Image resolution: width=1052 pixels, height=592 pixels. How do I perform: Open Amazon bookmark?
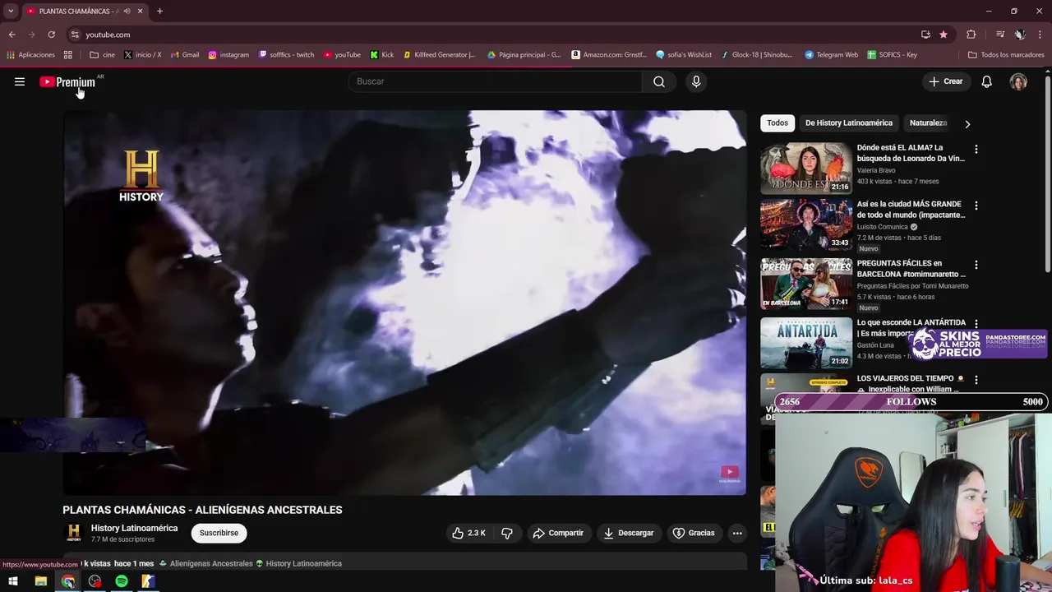click(608, 55)
